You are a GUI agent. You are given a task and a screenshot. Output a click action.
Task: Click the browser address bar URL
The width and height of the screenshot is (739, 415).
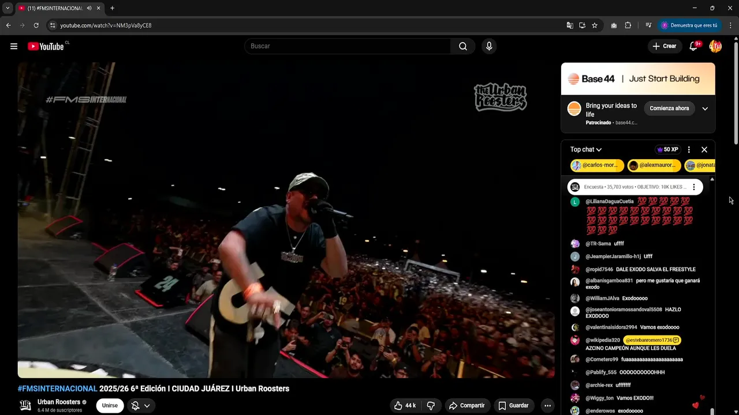106,25
